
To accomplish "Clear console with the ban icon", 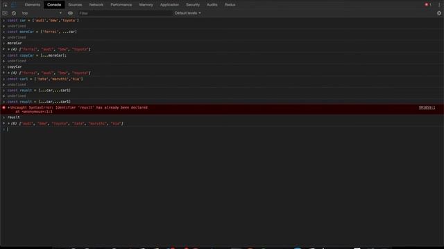I will [x=14, y=13].
